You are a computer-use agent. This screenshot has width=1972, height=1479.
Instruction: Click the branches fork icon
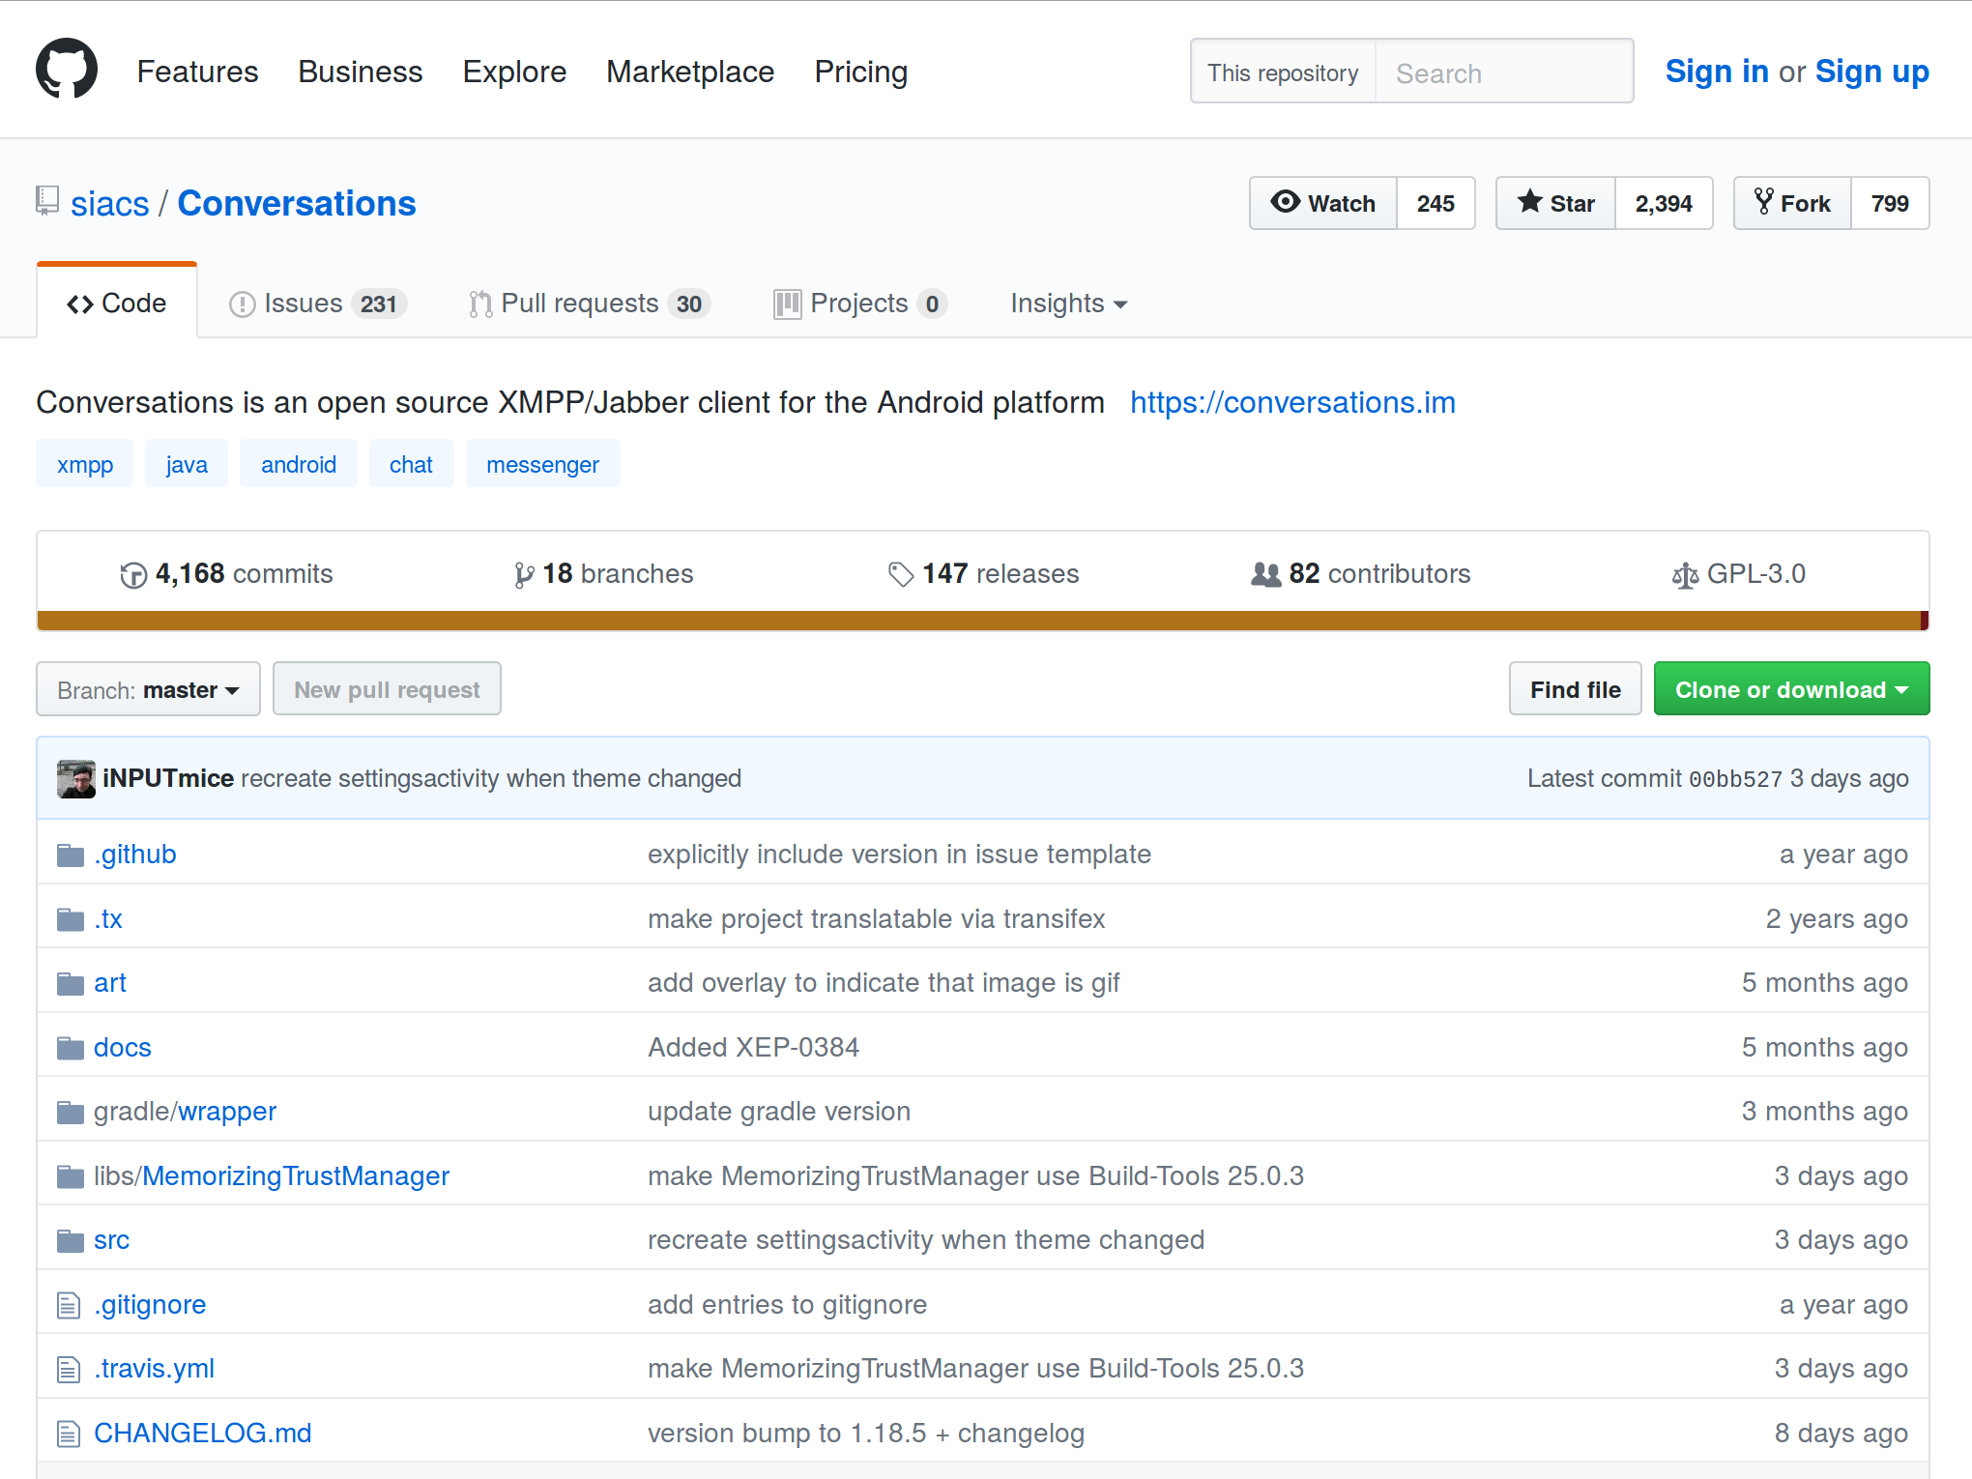[x=524, y=575]
